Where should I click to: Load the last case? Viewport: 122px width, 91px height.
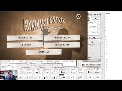[x=44, y=52]
